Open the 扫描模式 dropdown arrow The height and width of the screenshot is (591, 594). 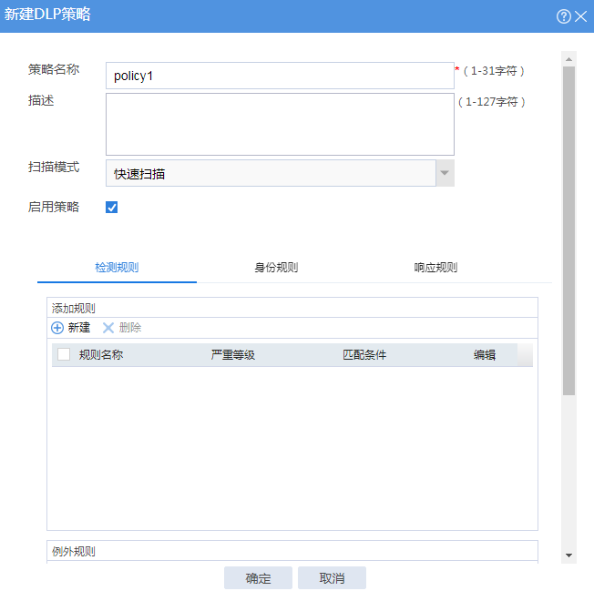[445, 173]
